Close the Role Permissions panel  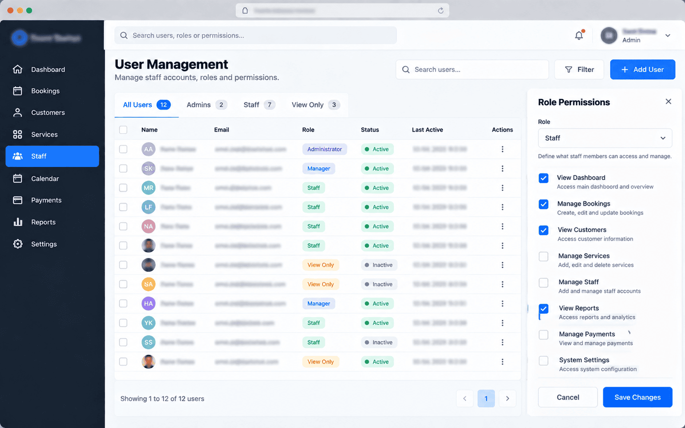pyautogui.click(x=668, y=101)
